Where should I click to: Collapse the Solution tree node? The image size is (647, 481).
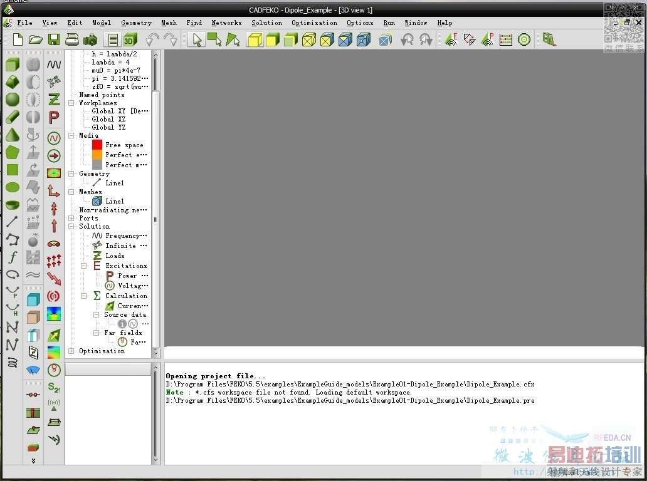[71, 227]
